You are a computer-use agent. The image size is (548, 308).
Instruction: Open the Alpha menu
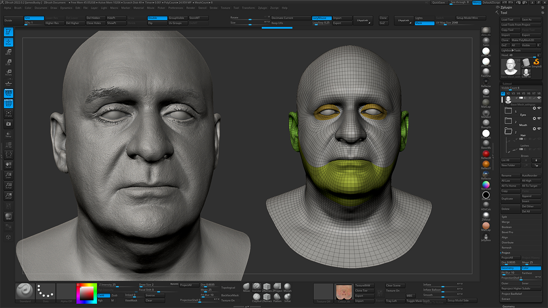[x=8, y=8]
